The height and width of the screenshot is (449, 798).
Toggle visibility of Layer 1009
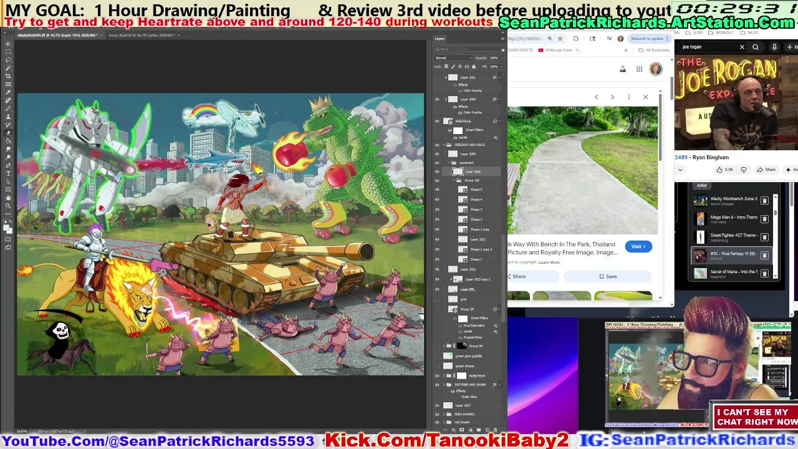[437, 99]
